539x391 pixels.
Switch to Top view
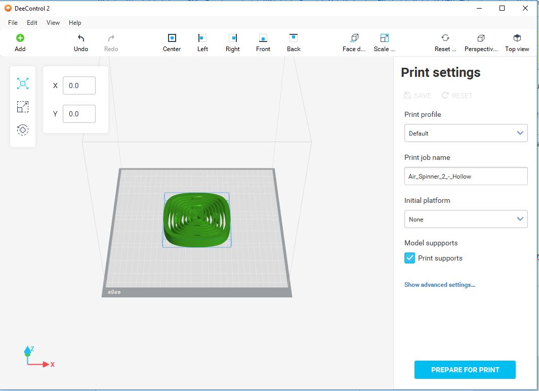tap(517, 38)
